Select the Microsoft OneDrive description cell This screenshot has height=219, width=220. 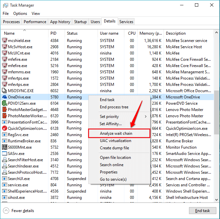(183, 97)
